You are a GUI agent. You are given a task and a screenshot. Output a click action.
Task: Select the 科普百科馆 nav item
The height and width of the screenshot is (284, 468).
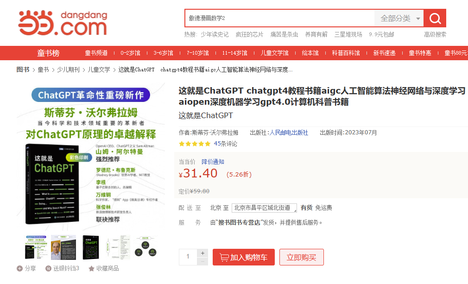pyautogui.click(x=346, y=53)
